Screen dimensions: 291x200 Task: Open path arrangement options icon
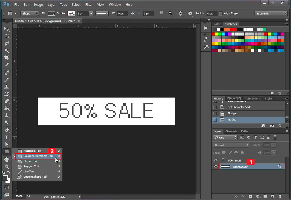[180, 13]
